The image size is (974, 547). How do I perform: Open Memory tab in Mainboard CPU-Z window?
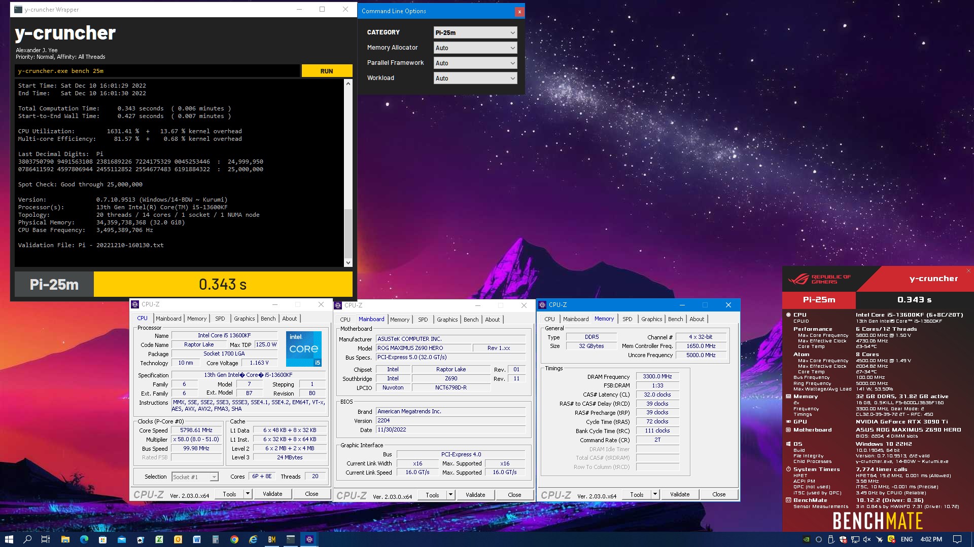click(x=400, y=320)
